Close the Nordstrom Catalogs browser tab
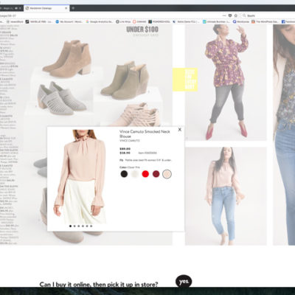Viewport: 295px width, 295px height. [66, 8]
